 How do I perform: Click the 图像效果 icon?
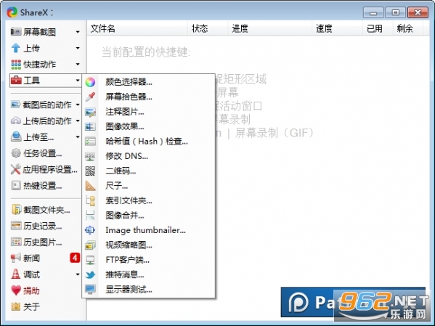(x=90, y=126)
